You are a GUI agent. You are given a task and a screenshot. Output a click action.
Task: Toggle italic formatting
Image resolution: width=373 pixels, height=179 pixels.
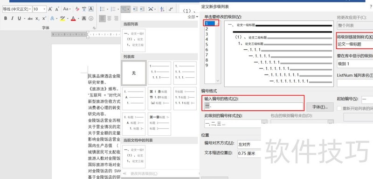tap(12, 18)
